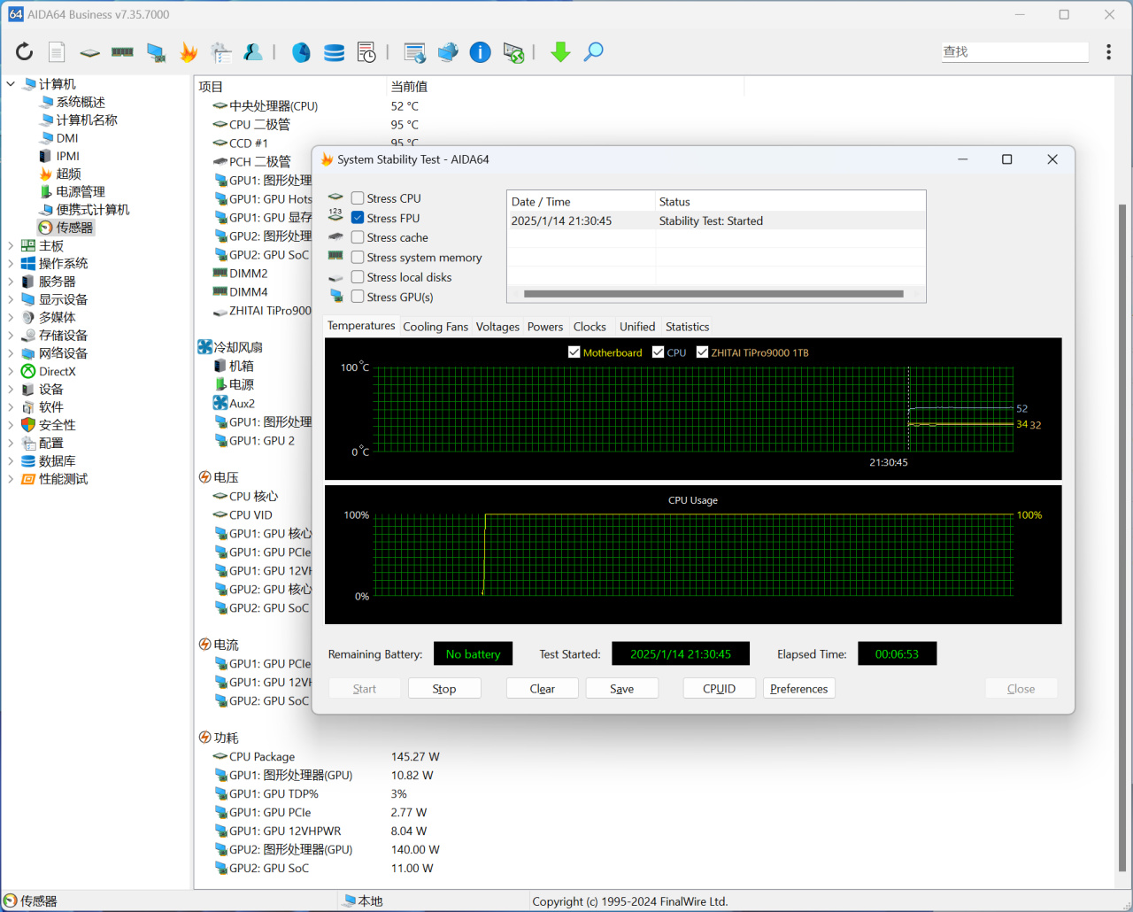Click the scheduled report clock toolbar icon

366,52
